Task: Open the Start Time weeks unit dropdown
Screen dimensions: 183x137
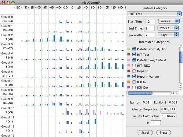Action: [169, 21]
